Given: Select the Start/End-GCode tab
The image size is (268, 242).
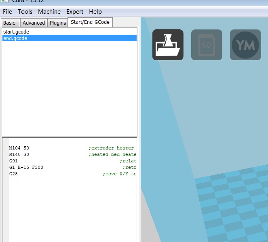Looking at the screenshot, I should pos(90,22).
